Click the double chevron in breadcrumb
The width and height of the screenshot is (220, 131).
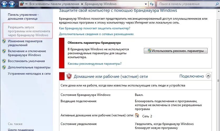tap(26, 4)
